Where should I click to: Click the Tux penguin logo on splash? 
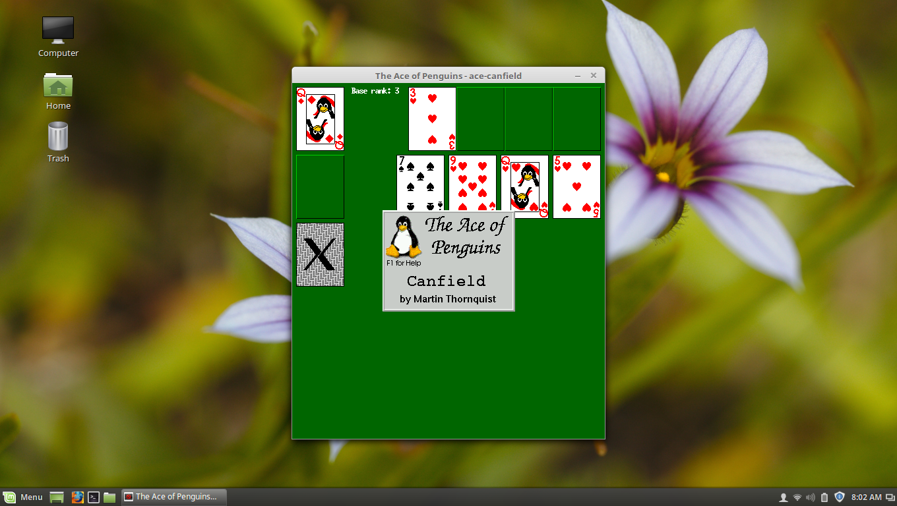(404, 236)
